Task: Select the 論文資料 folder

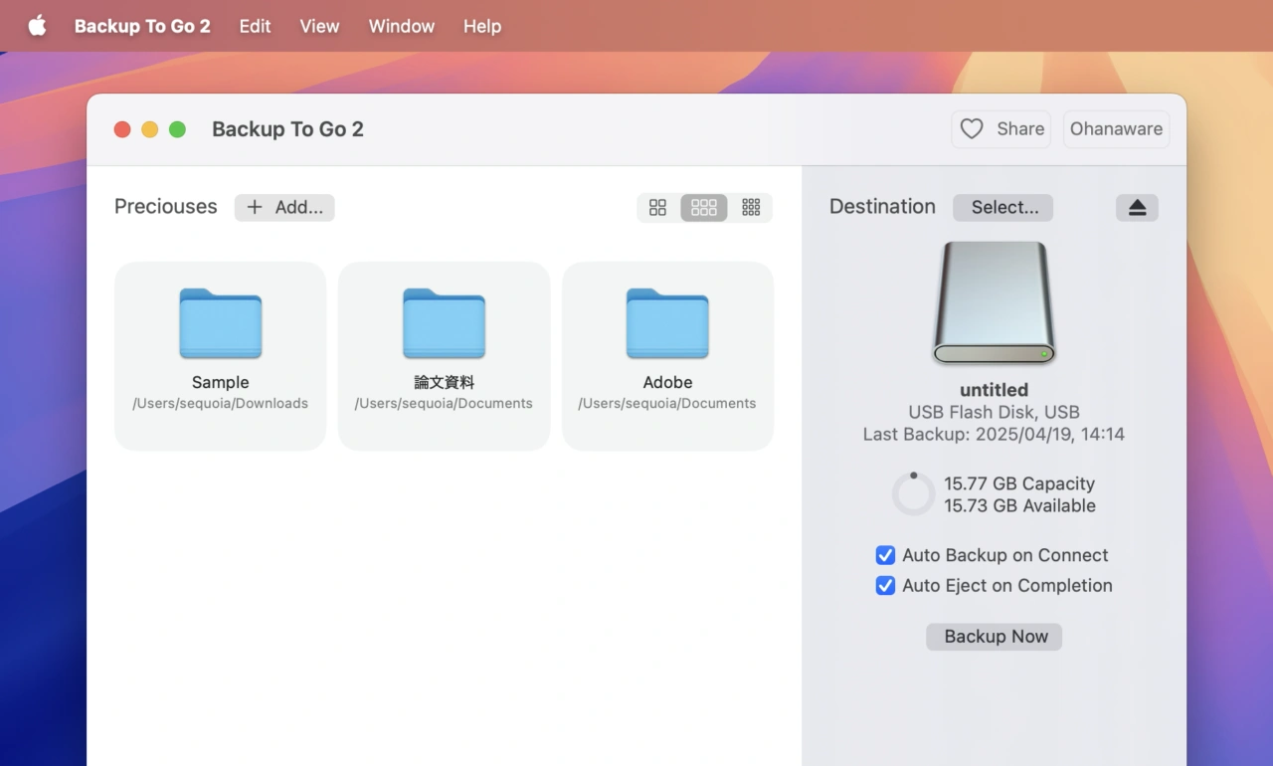Action: 444,323
